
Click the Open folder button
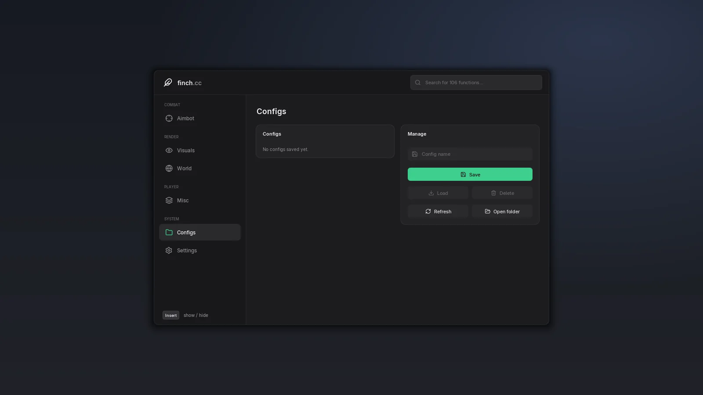pos(502,212)
